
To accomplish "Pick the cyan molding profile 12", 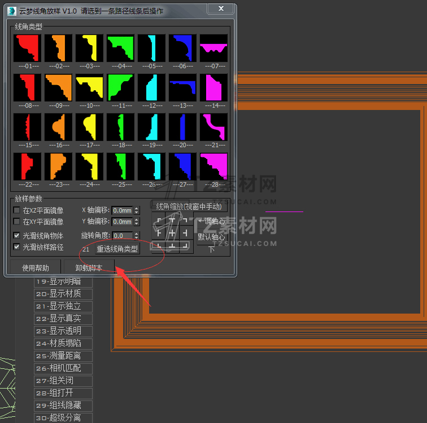I will point(151,87).
